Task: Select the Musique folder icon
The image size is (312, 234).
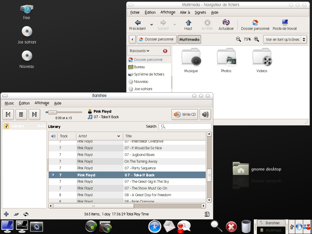Action: (x=191, y=60)
